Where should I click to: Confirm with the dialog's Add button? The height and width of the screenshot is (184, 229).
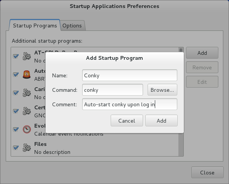[x=161, y=121]
